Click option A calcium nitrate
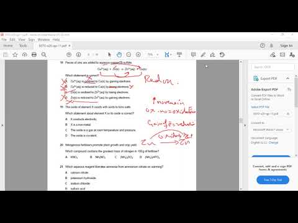Viewport: 298px width, 223px height. pyautogui.click(x=77, y=173)
